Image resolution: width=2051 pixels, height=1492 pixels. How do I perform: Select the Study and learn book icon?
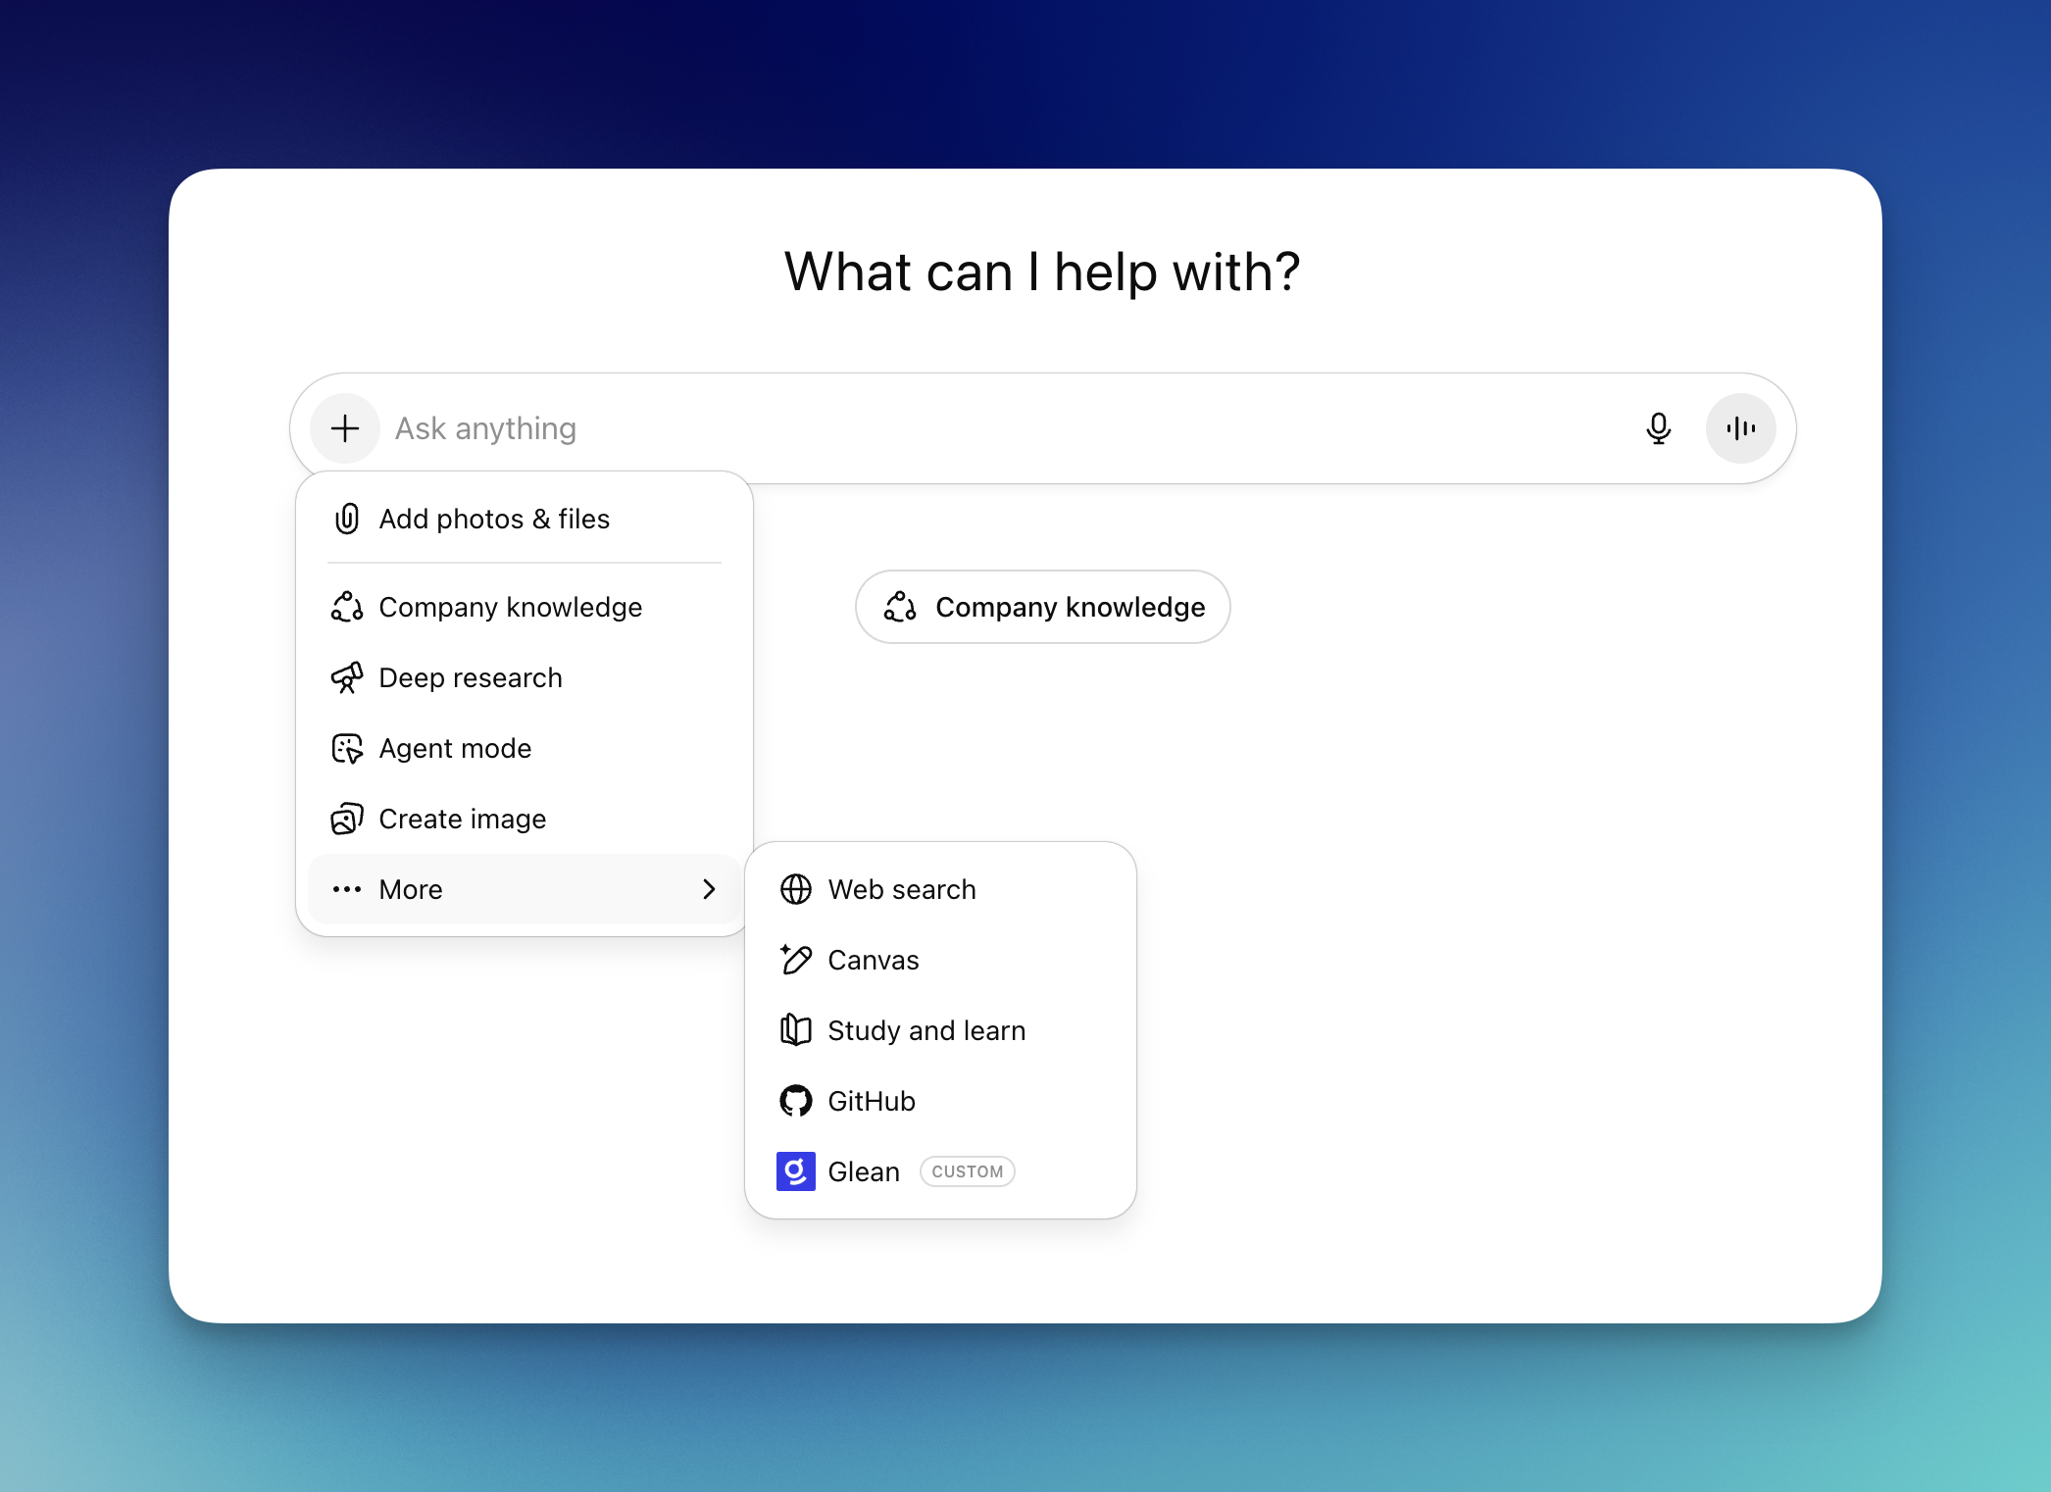click(x=795, y=1030)
